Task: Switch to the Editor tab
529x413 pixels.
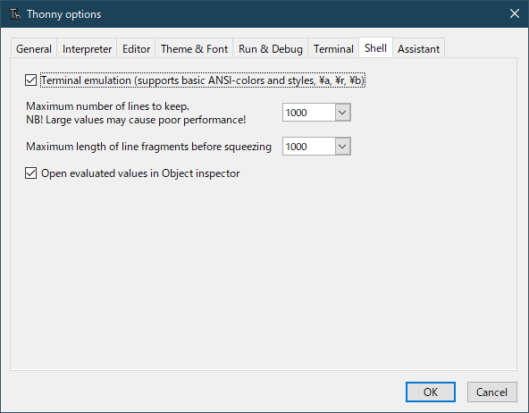Action: coord(137,48)
